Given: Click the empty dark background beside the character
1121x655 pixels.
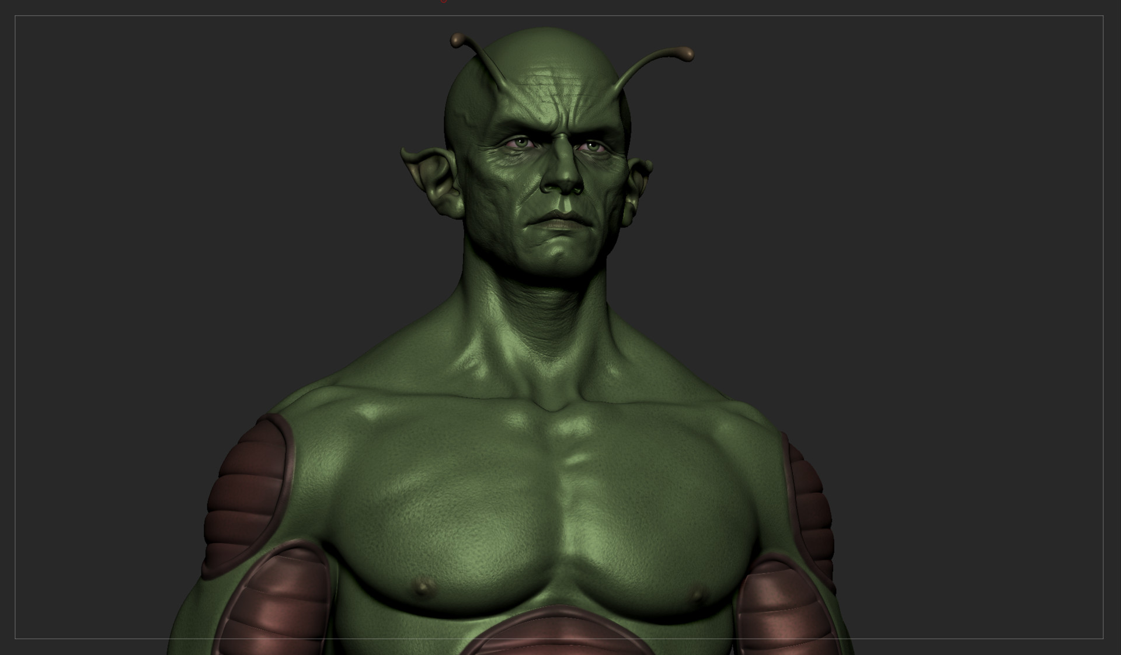Looking at the screenshot, I should coord(963,234).
